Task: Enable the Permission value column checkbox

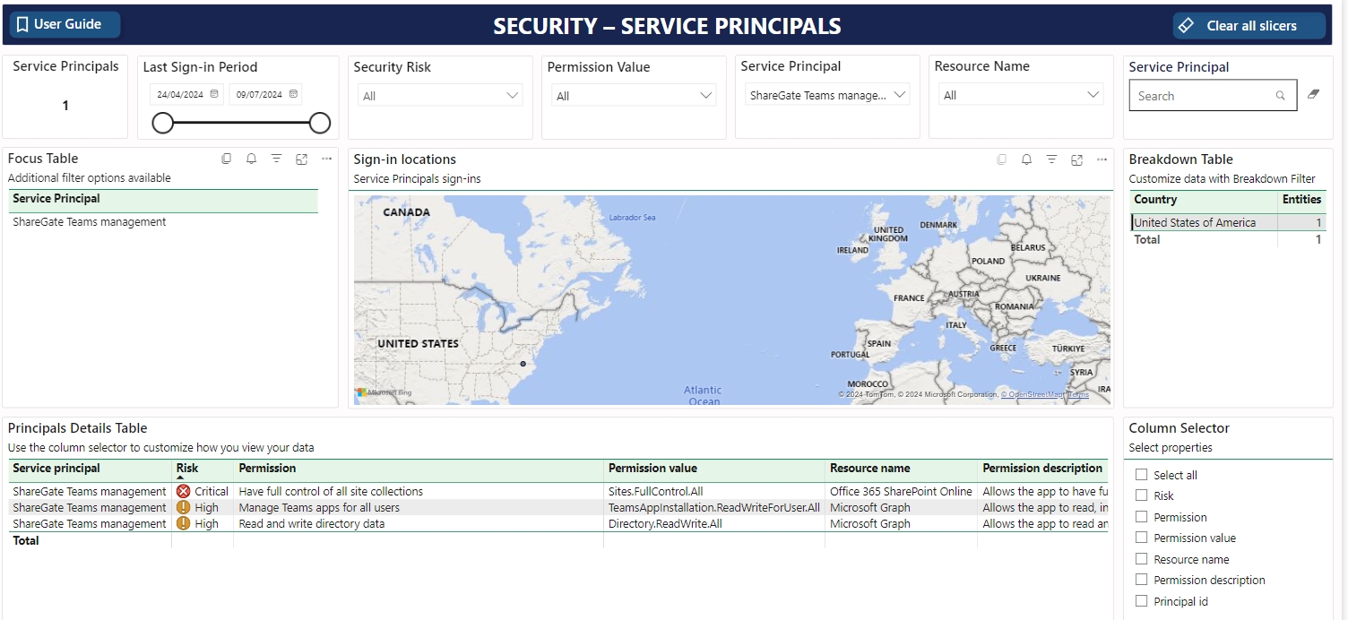Action: click(1141, 538)
